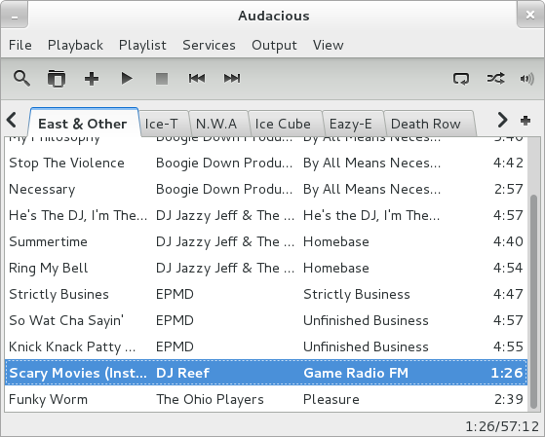Open the Services menu
545x437 pixels.
pos(209,45)
